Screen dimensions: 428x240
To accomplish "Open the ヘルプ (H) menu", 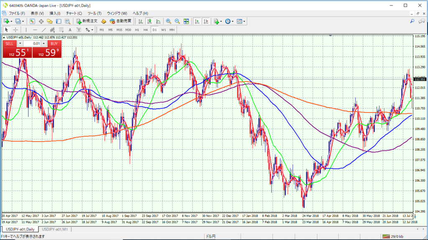I will (x=140, y=13).
